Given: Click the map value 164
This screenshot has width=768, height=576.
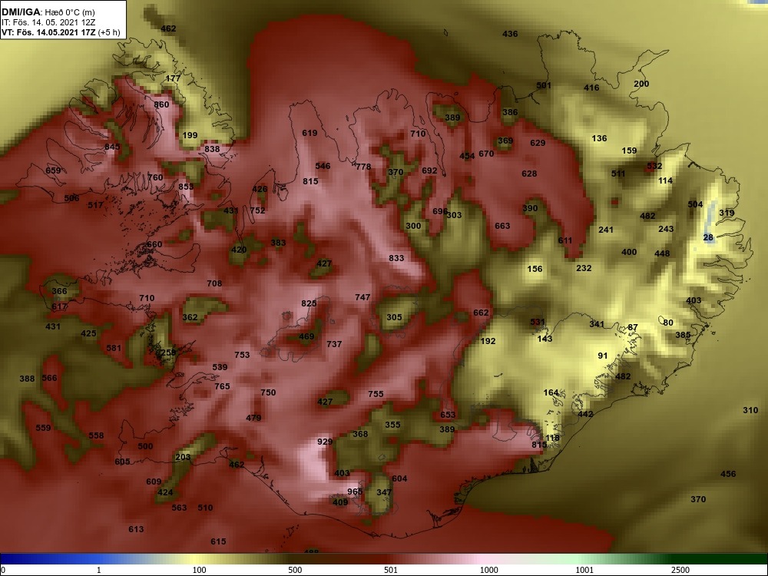Looking at the screenshot, I should click(x=551, y=392).
